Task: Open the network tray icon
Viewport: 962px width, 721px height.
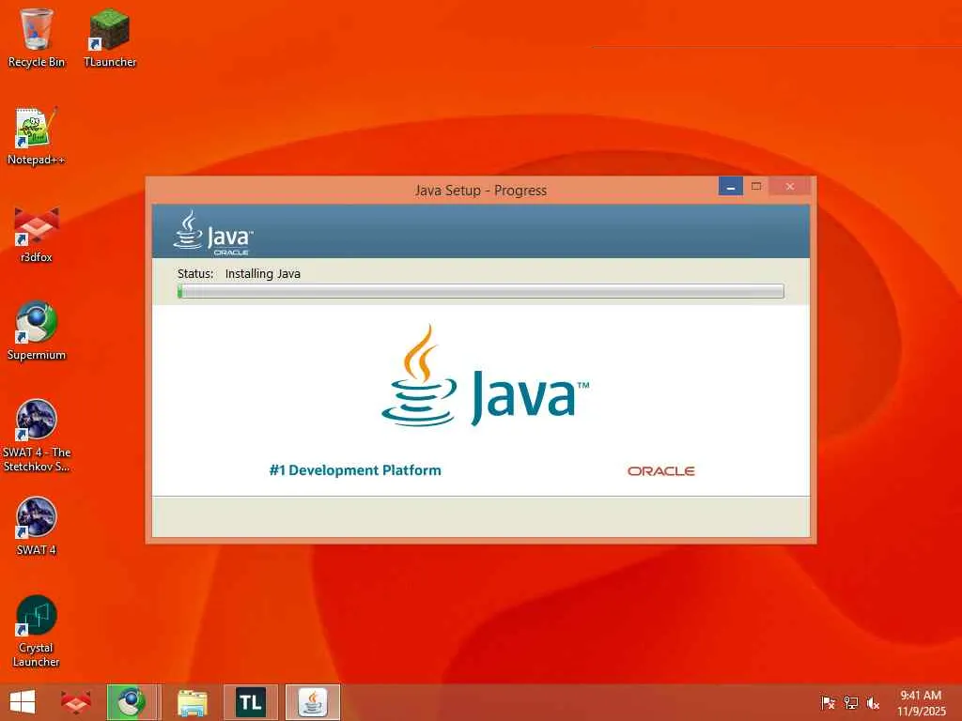Action: pos(850,702)
